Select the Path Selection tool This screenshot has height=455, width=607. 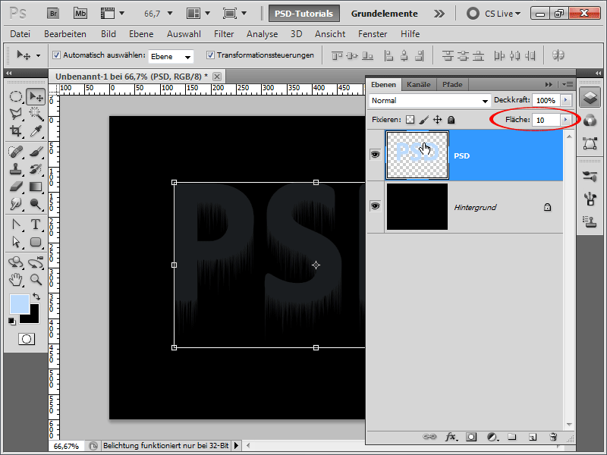[15, 242]
